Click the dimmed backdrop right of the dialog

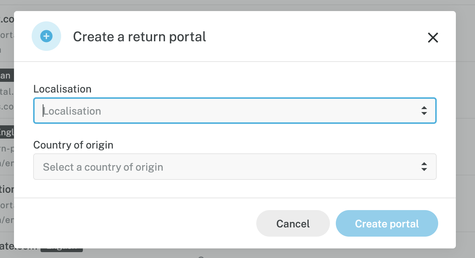[465, 129]
